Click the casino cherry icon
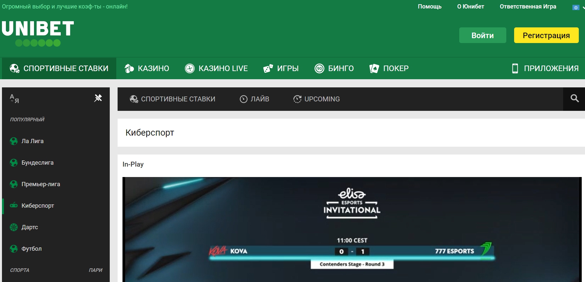This screenshot has height=282, width=585. pos(129,68)
